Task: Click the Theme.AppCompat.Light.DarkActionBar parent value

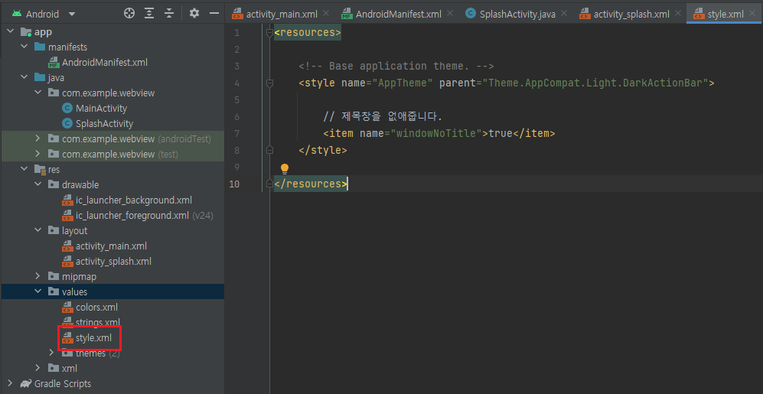Action: click(x=595, y=83)
